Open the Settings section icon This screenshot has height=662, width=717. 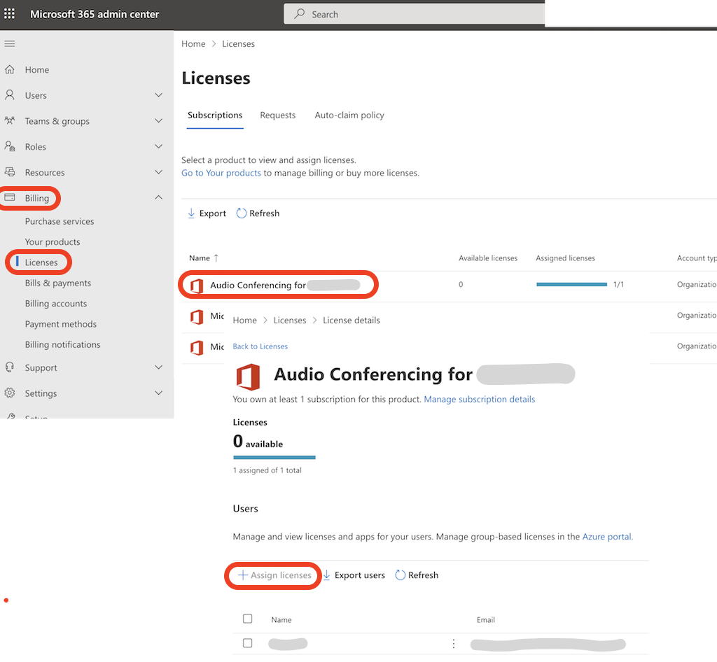click(11, 393)
